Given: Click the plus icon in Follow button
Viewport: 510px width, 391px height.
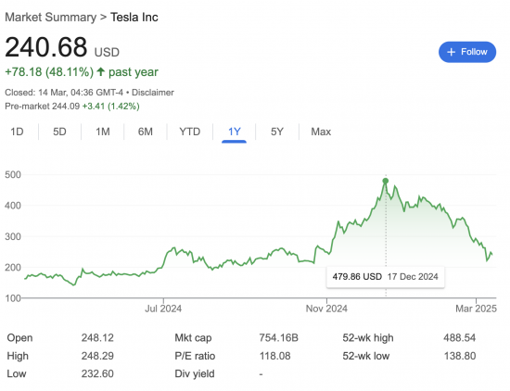Looking at the screenshot, I should 451,52.
